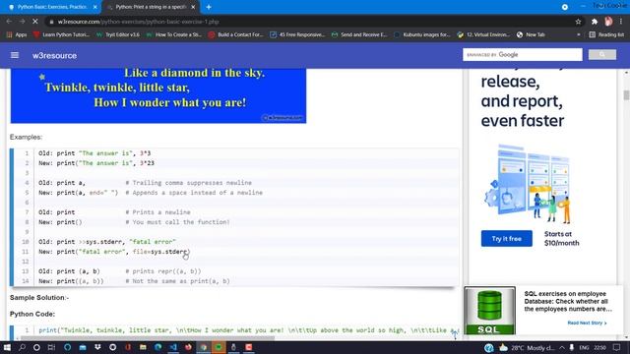Open the Kubuntu images bookmark
This screenshot has height=354, width=630.
coord(422,35)
